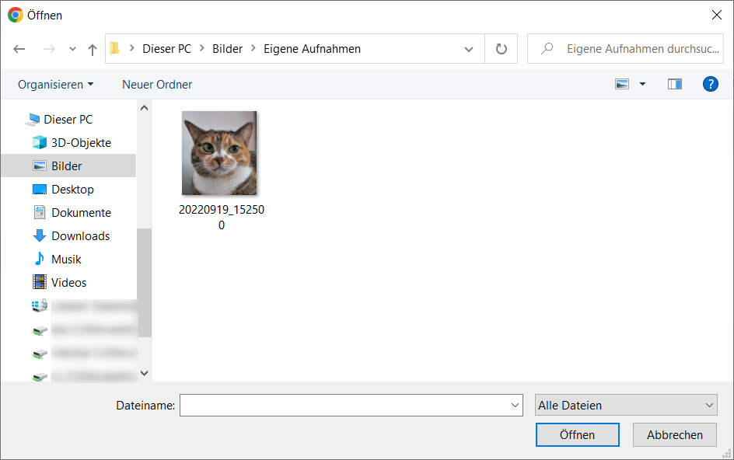Screen dimensions: 734x460
Task: Open the Organisieren menu
Action: [55, 84]
